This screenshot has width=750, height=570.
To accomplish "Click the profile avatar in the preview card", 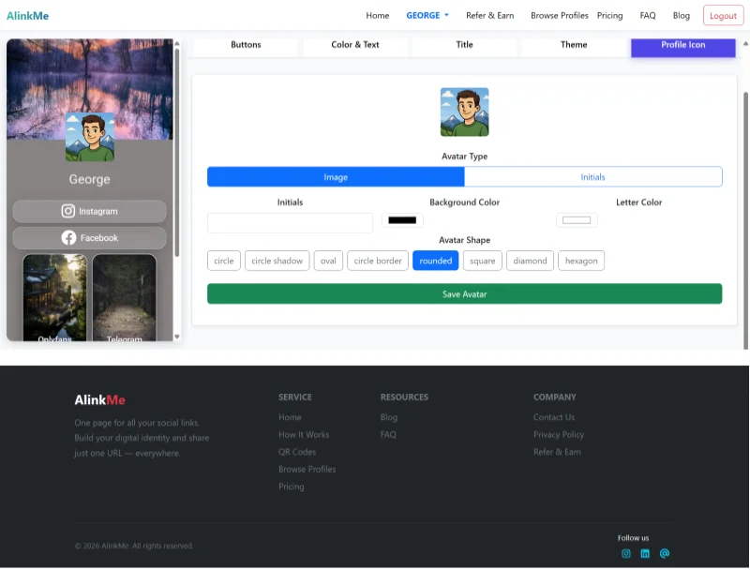I will (x=89, y=137).
